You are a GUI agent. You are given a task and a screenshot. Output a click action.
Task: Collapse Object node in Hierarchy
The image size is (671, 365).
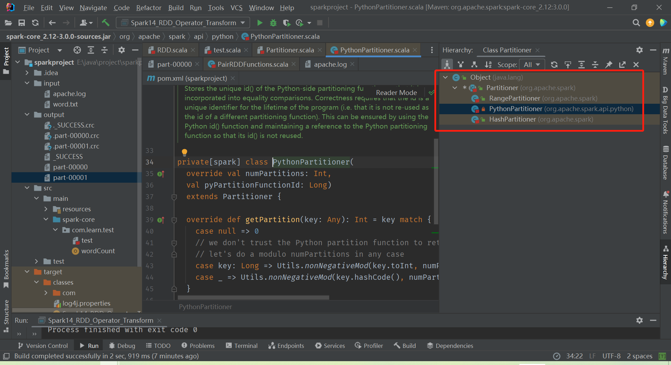coord(445,77)
